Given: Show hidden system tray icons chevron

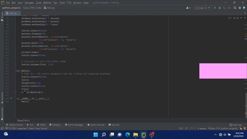Looking at the screenshot, I should pyautogui.click(x=215, y=135).
